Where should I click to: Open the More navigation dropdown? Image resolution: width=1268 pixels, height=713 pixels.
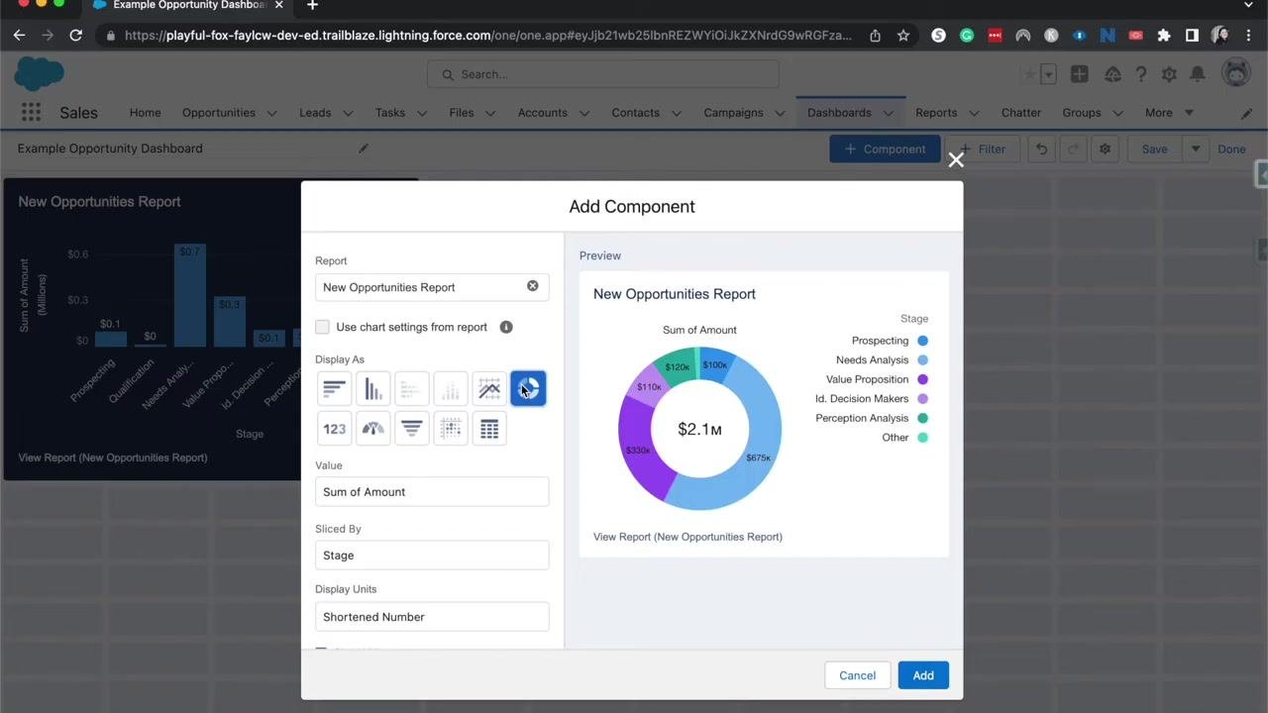1169,113
